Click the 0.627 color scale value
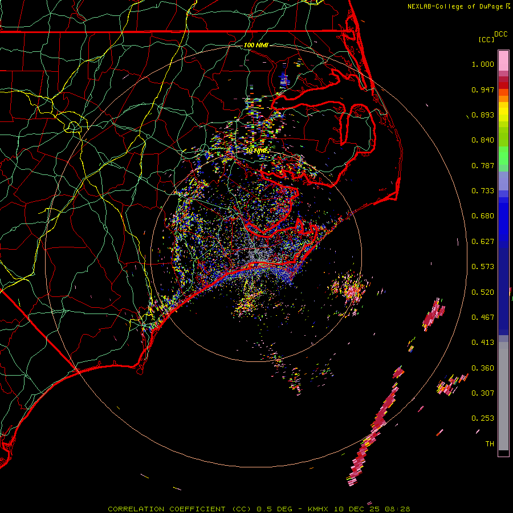This screenshot has height=513, width=513. click(483, 242)
